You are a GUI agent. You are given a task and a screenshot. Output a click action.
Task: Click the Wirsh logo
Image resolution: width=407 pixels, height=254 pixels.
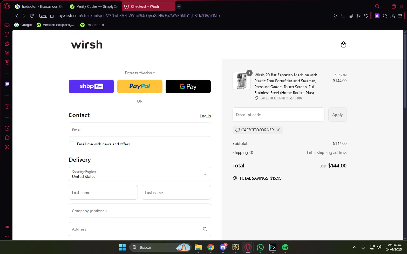point(87,44)
